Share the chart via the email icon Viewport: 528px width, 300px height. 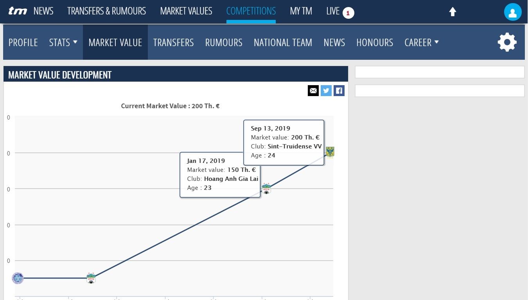pos(313,90)
